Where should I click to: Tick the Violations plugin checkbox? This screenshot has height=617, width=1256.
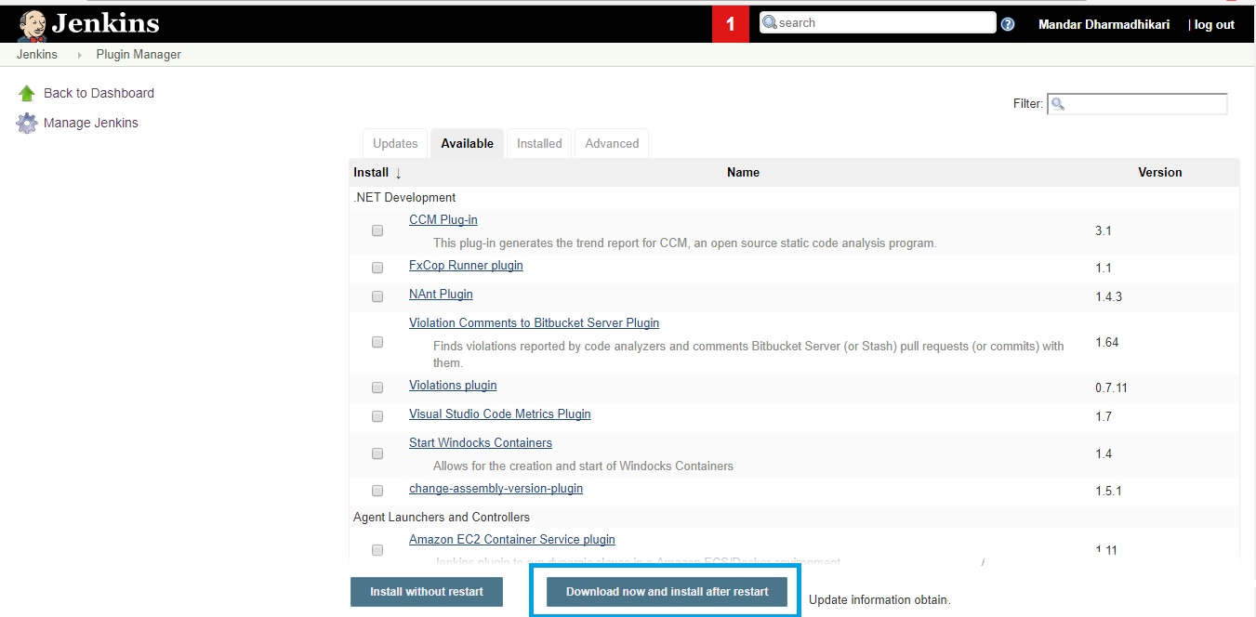click(377, 387)
